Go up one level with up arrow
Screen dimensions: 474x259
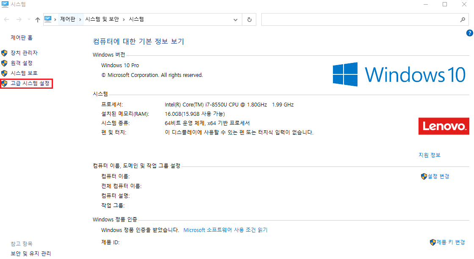pos(37,19)
